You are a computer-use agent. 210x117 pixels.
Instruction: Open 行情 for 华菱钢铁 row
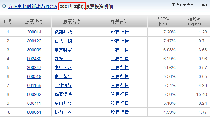tap(125, 94)
